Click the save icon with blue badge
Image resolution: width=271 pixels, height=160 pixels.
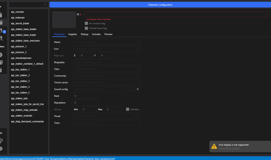1,30
